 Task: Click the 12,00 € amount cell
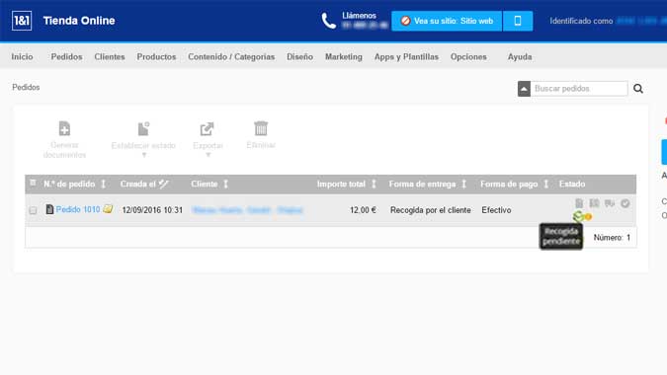click(363, 210)
